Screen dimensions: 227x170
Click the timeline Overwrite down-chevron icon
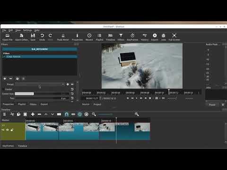click(52, 114)
